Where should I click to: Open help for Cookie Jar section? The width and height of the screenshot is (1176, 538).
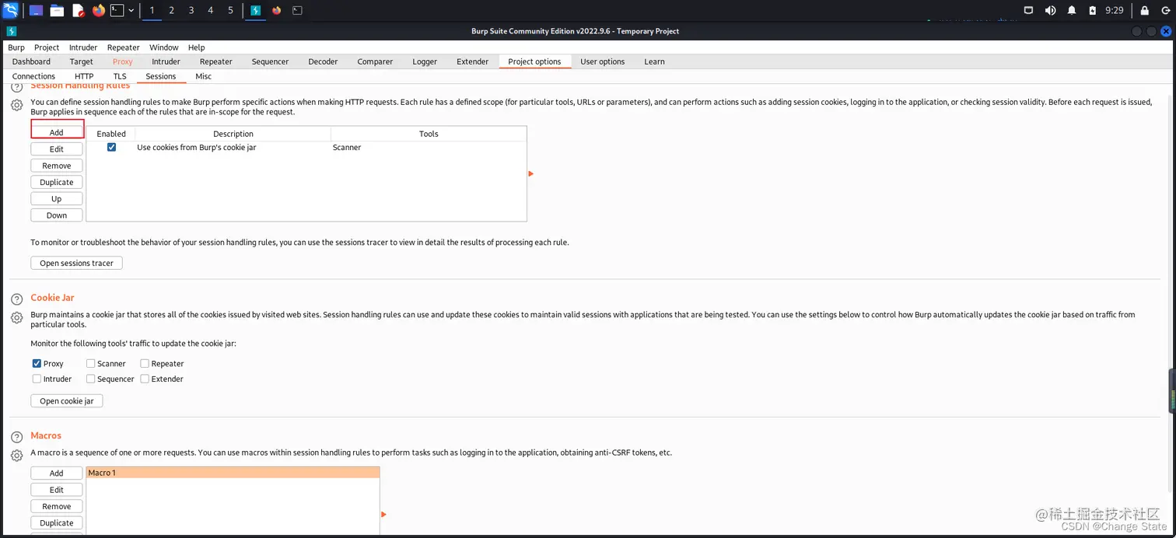pos(16,299)
